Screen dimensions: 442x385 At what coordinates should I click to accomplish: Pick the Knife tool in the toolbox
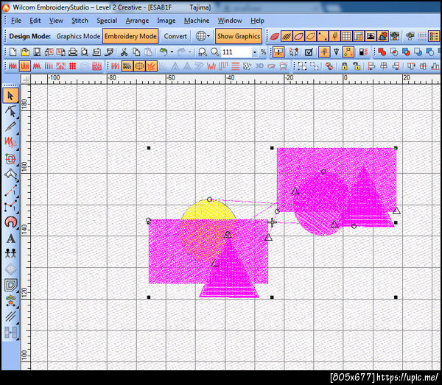point(11,127)
